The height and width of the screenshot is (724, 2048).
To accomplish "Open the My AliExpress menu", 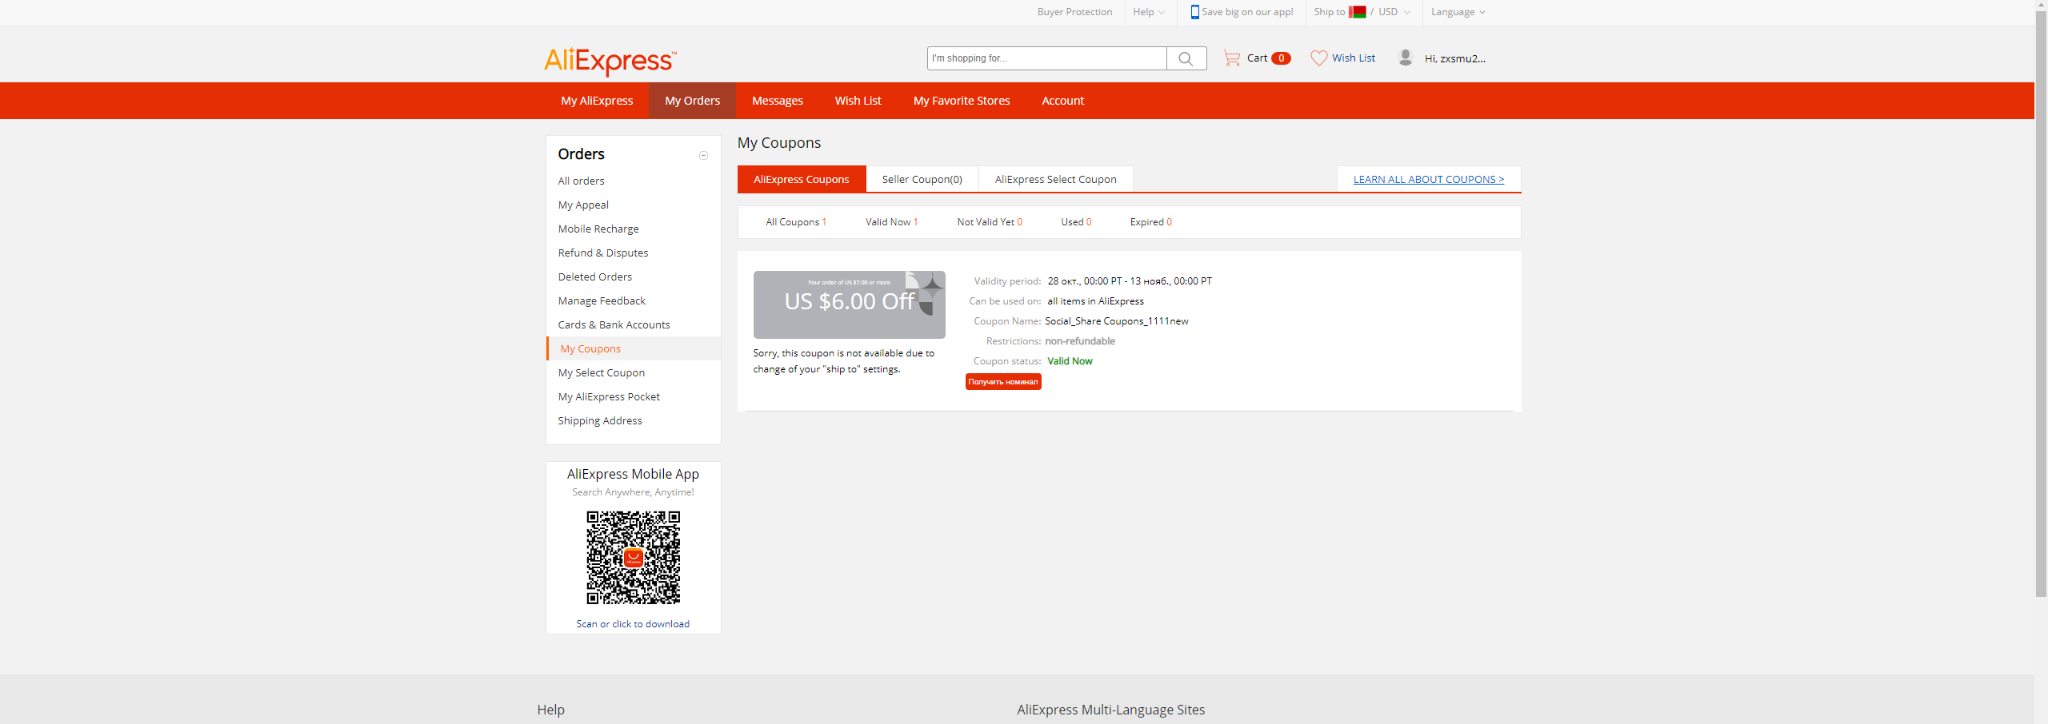I will click(x=597, y=101).
